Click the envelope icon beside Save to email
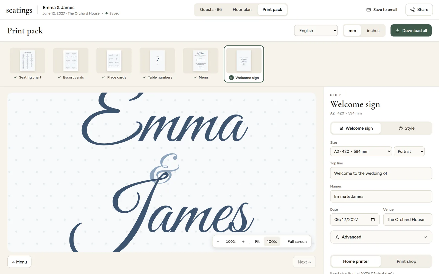This screenshot has height=274, width=439. [368, 10]
